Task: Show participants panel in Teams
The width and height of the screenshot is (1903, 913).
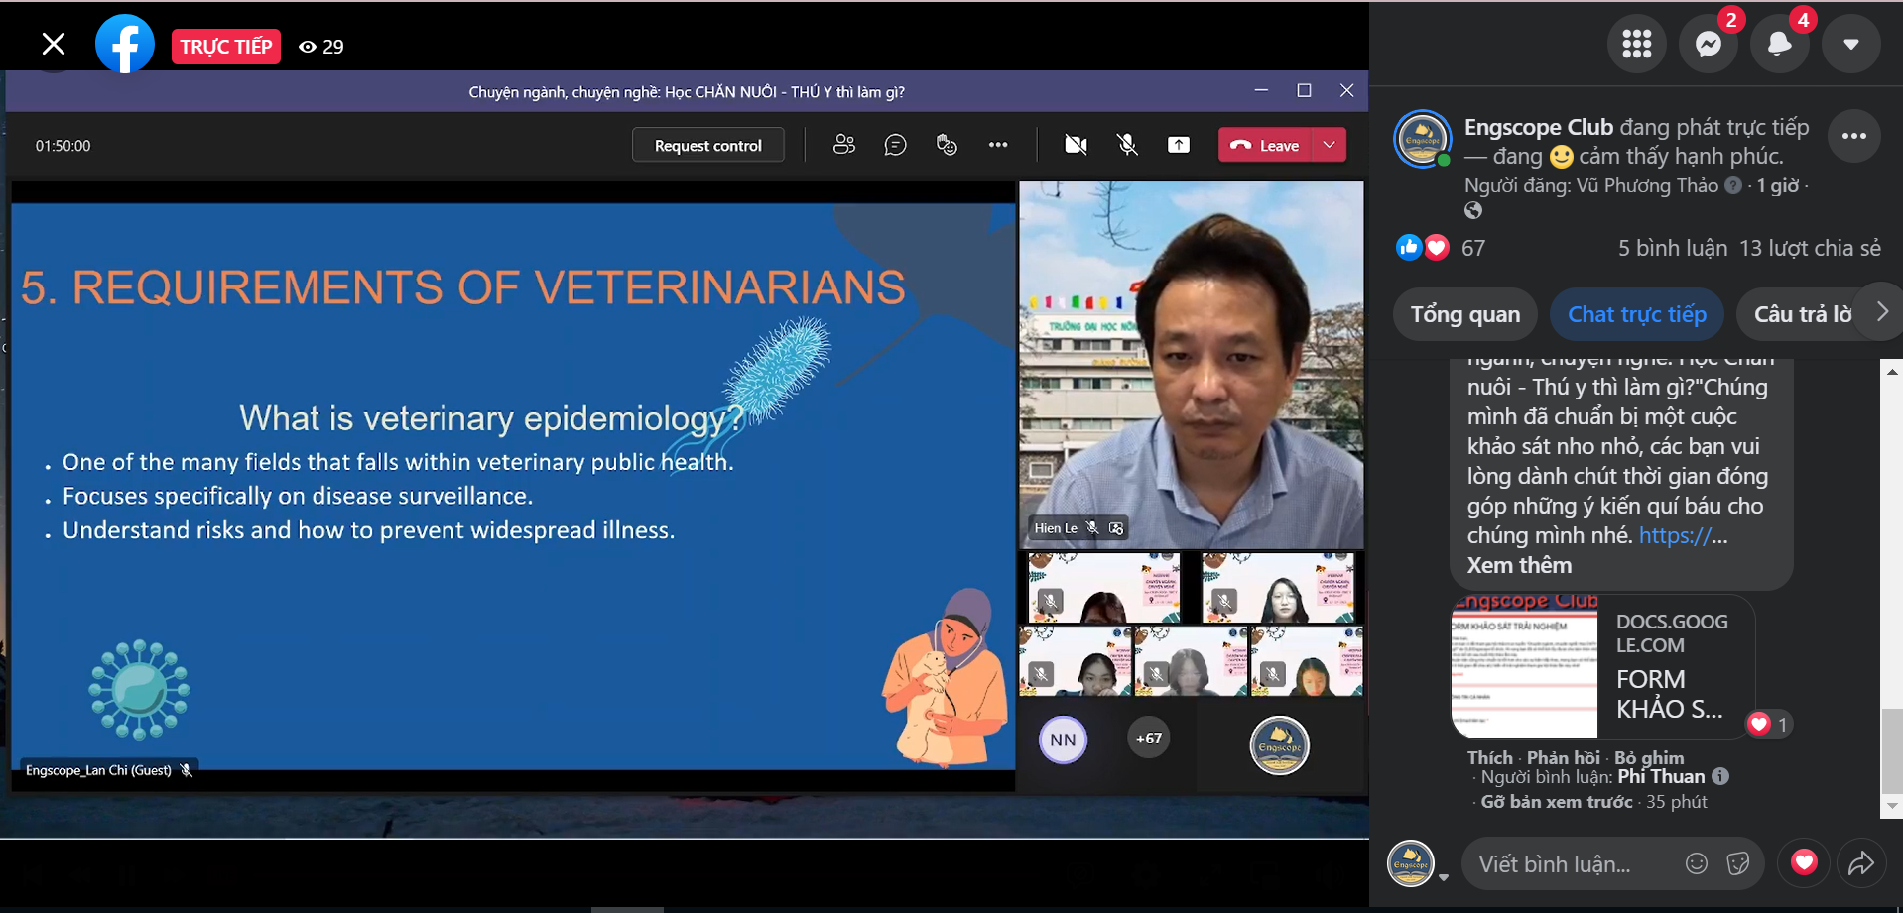Action: tap(844, 145)
